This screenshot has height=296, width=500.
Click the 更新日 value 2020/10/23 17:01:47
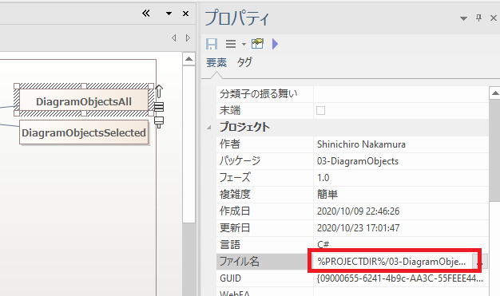[358, 228]
